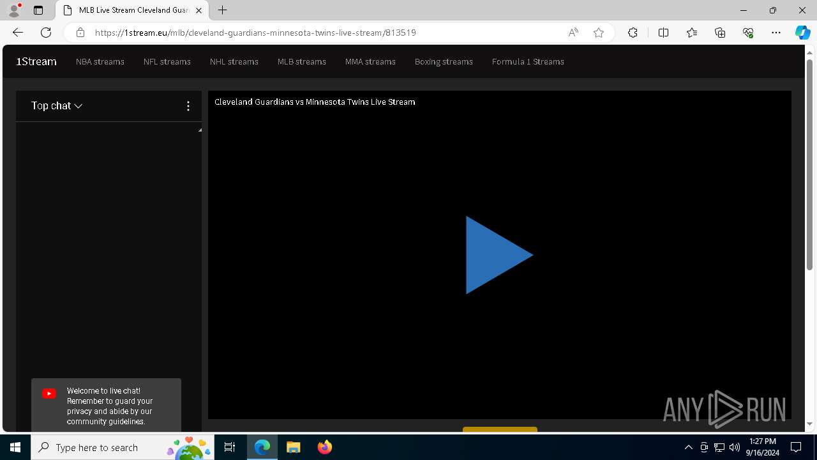The image size is (817, 460).
Task: Open volume control tray icon
Action: click(x=735, y=447)
